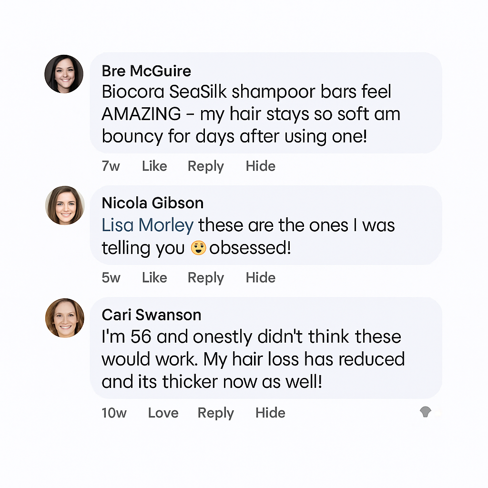Open Cari Swanson's profile picture

pos(65,318)
